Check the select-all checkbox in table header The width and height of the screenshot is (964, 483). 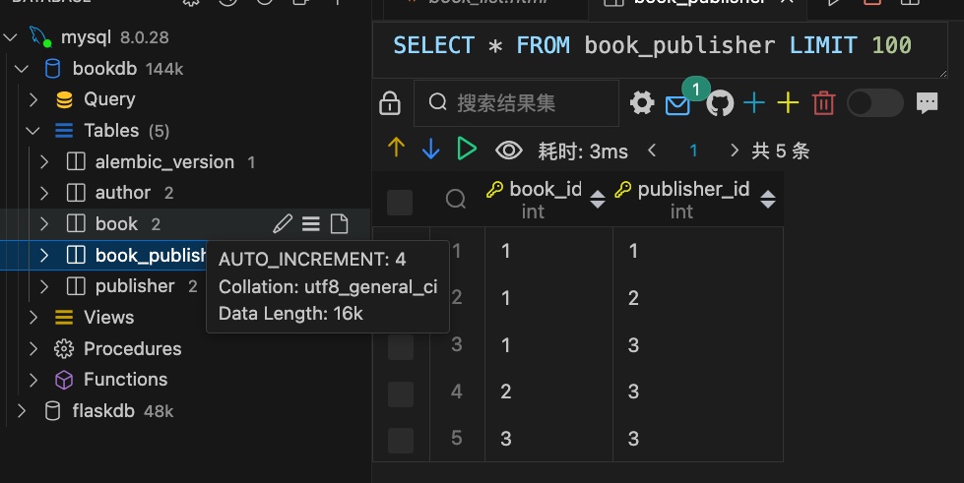pyautogui.click(x=400, y=203)
